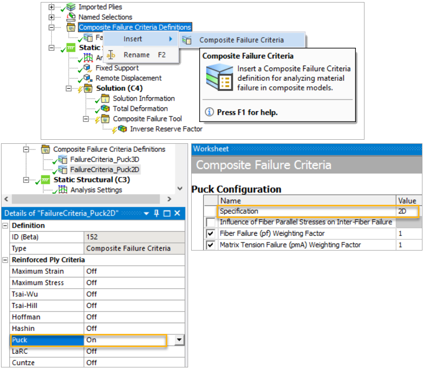
Task: Collapse the Solution (C4) node
Action: click(69, 88)
